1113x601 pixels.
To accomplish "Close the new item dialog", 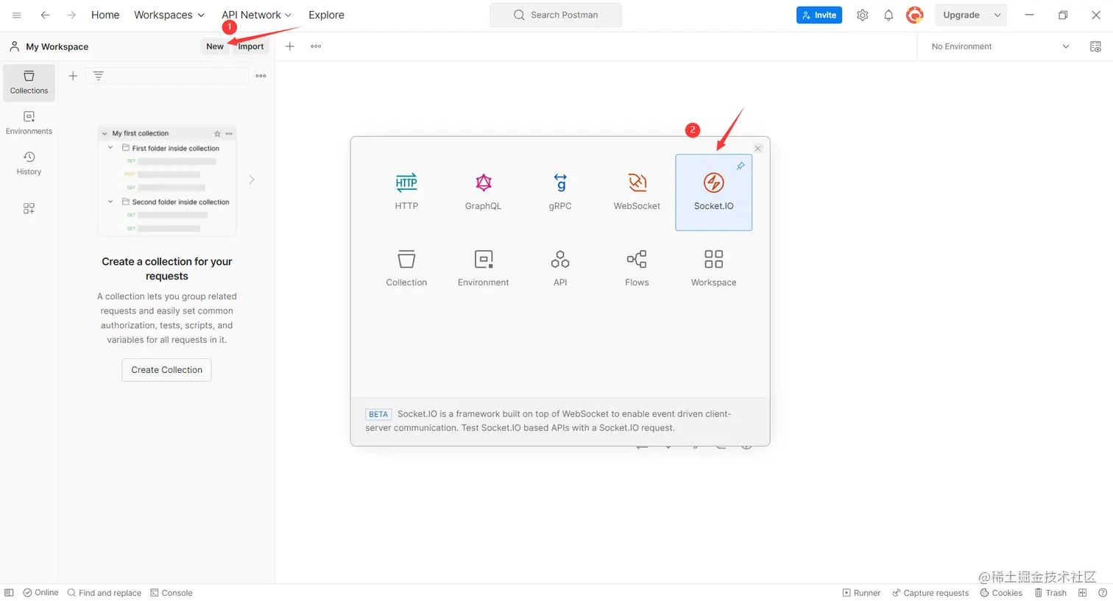I will point(757,149).
